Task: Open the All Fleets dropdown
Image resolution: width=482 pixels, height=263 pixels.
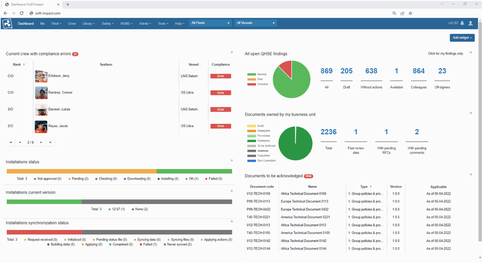Action: click(x=210, y=23)
